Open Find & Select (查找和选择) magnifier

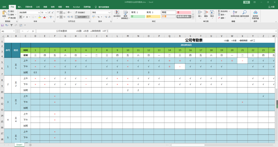pos(245,14)
